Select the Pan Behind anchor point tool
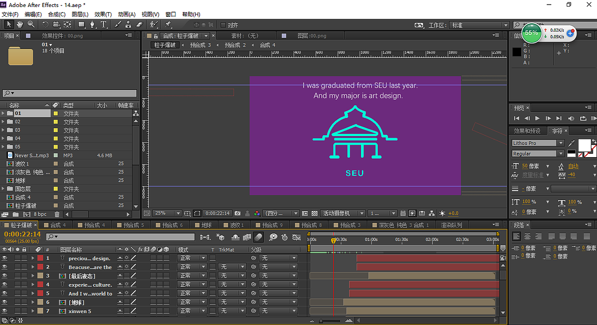Screen dimensions: 597x325 coord(67,25)
